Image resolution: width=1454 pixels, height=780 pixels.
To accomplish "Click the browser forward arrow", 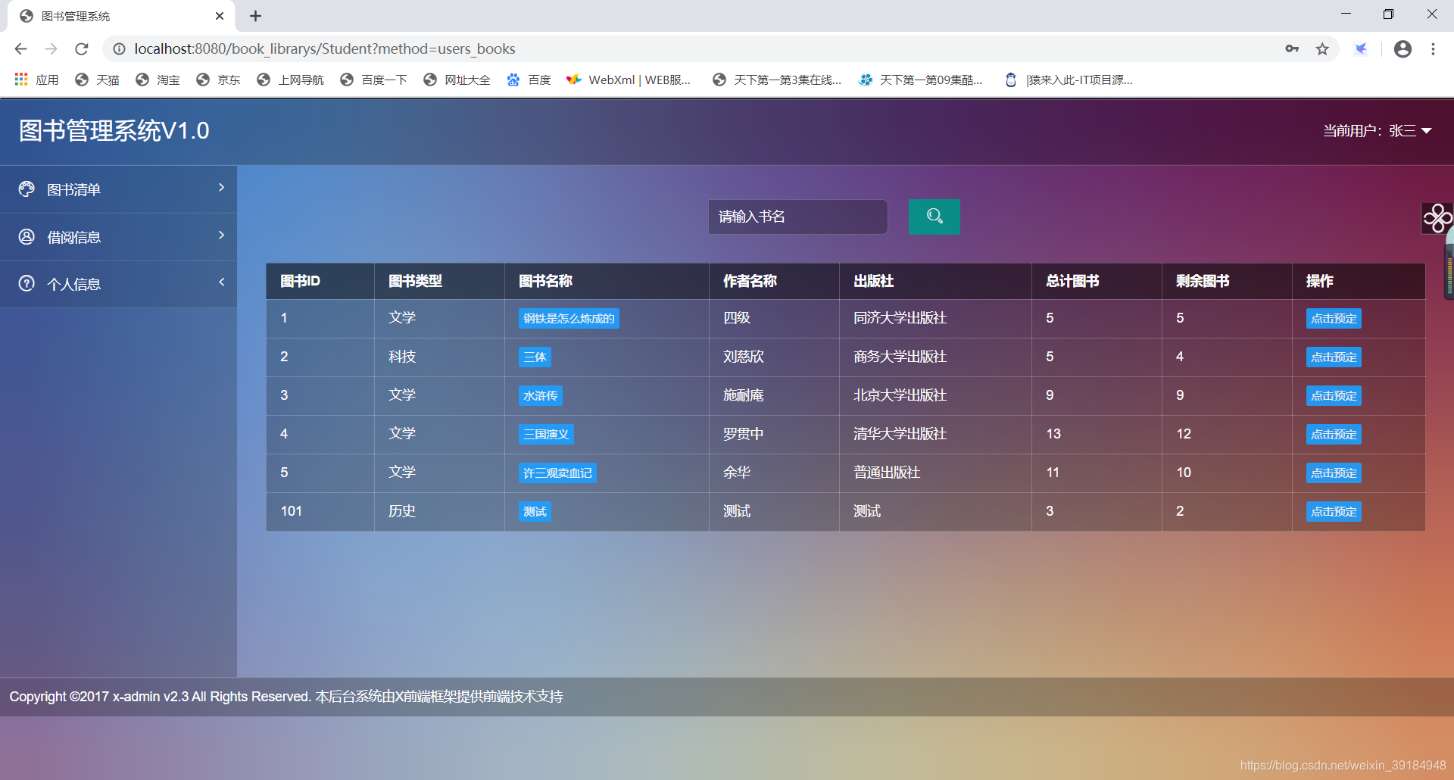I will 51,48.
